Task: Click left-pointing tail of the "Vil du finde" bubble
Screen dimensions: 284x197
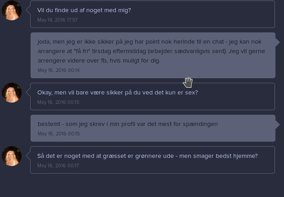Action: (28, 10)
